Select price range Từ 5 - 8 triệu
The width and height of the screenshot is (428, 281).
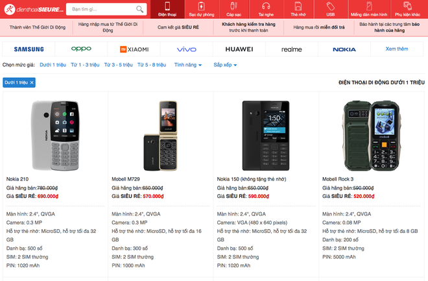tap(152, 65)
